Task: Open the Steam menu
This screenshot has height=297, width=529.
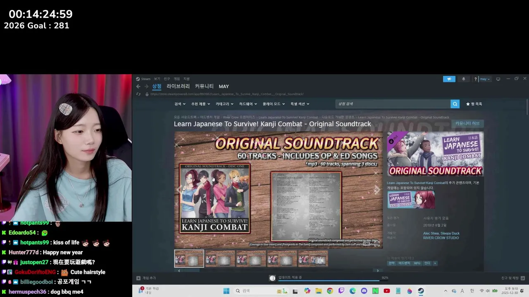Action: coord(146,79)
